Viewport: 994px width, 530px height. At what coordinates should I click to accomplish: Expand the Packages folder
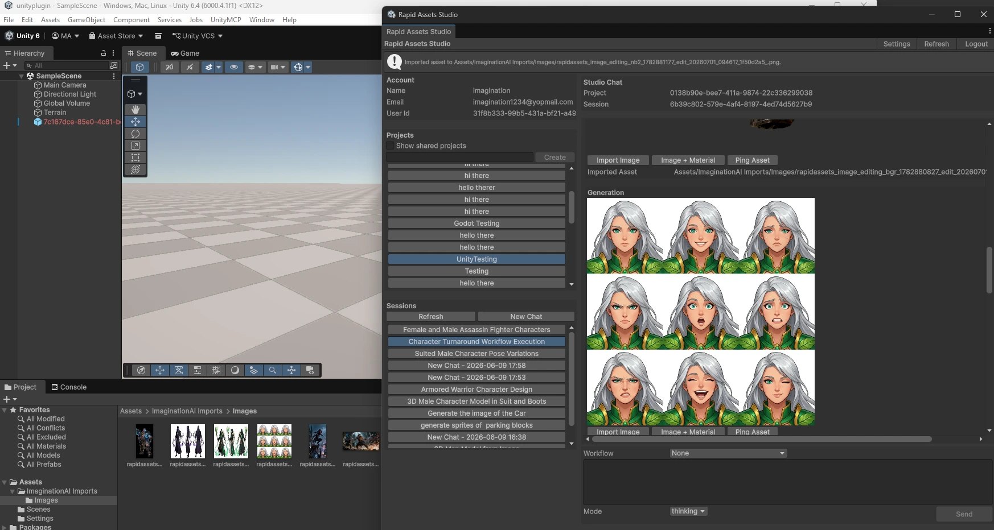click(5, 527)
